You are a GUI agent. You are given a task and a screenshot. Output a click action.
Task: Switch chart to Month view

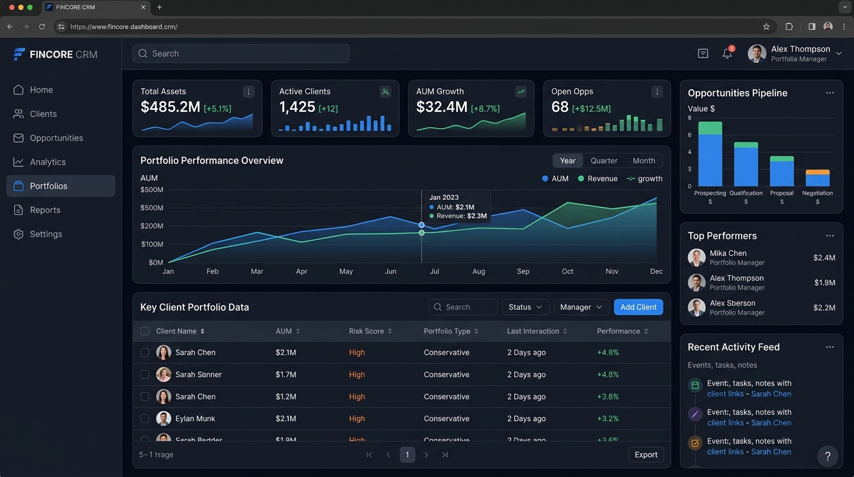pos(644,160)
